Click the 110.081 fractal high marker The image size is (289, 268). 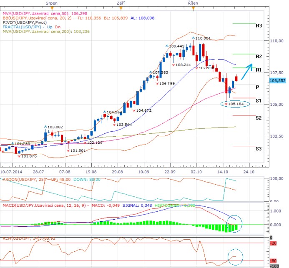(202, 38)
